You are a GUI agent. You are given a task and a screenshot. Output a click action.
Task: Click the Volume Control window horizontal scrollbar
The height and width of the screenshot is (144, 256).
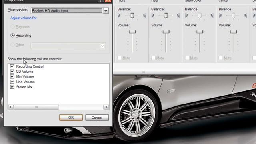tap(144, 72)
